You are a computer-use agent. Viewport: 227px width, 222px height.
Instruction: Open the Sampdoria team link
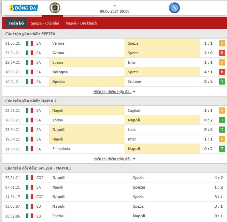click(61, 149)
